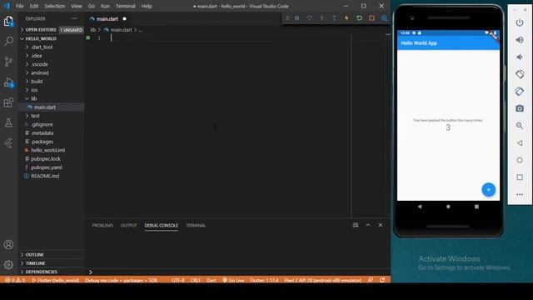Click emulator sidebar back triangle
The height and width of the screenshot is (300, 533).
[520, 142]
